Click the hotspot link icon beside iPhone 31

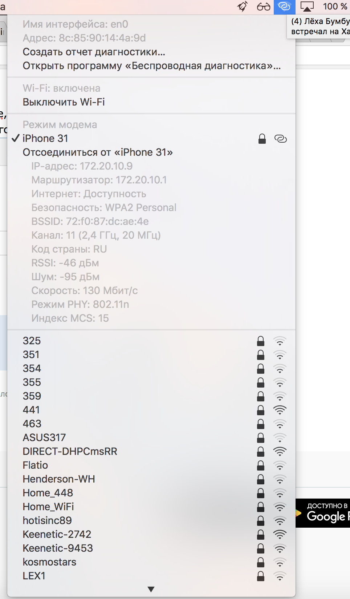click(281, 139)
